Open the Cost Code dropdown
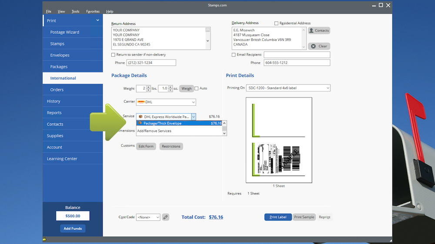 [x=157, y=217]
